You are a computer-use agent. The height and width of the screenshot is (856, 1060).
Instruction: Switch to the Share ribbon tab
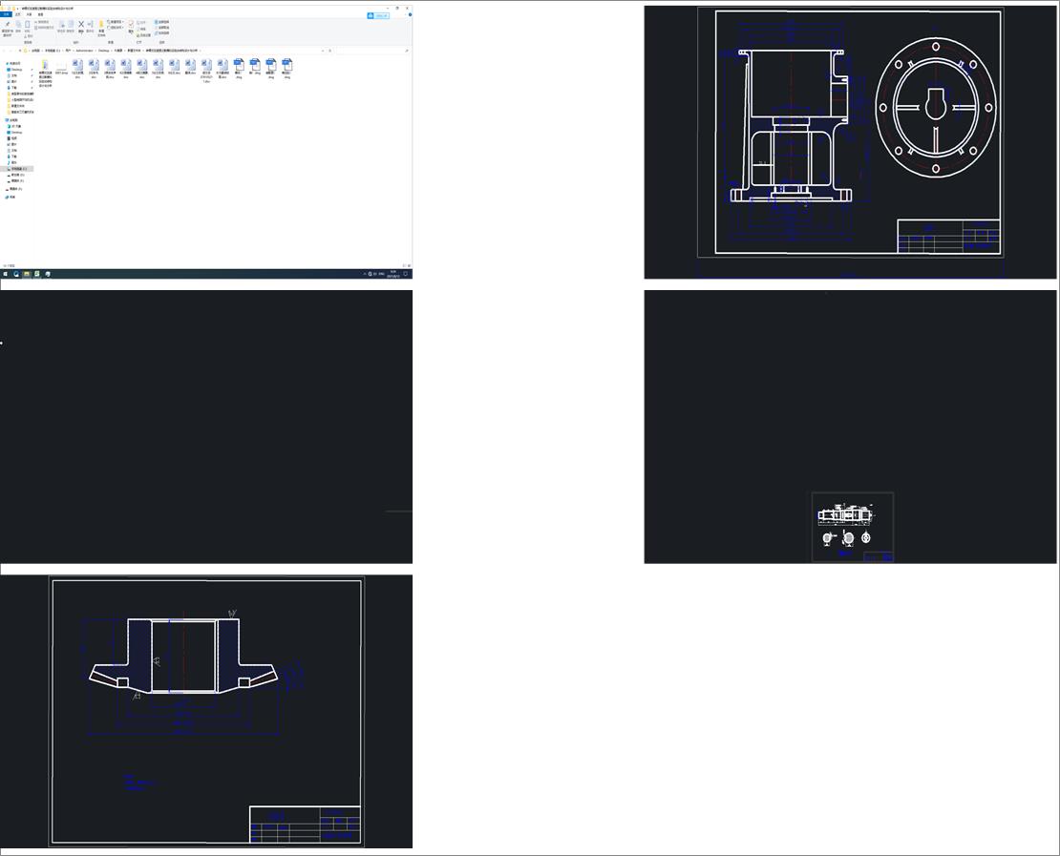coord(29,14)
